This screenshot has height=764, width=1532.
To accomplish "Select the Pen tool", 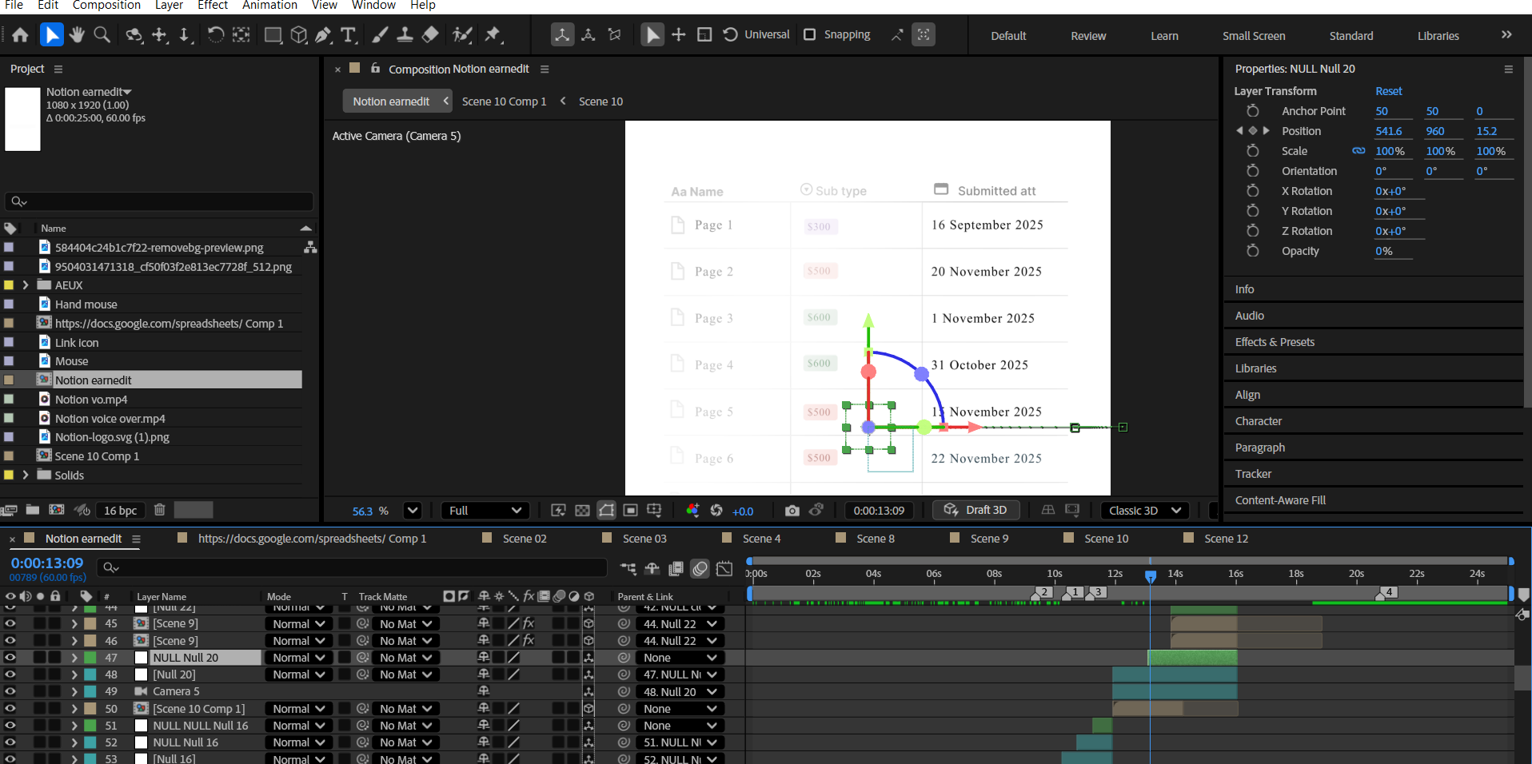I will [323, 35].
